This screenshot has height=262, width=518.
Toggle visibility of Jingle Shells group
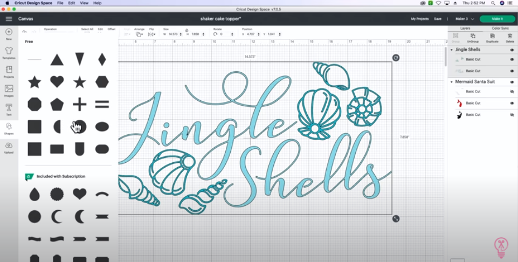pyautogui.click(x=512, y=50)
